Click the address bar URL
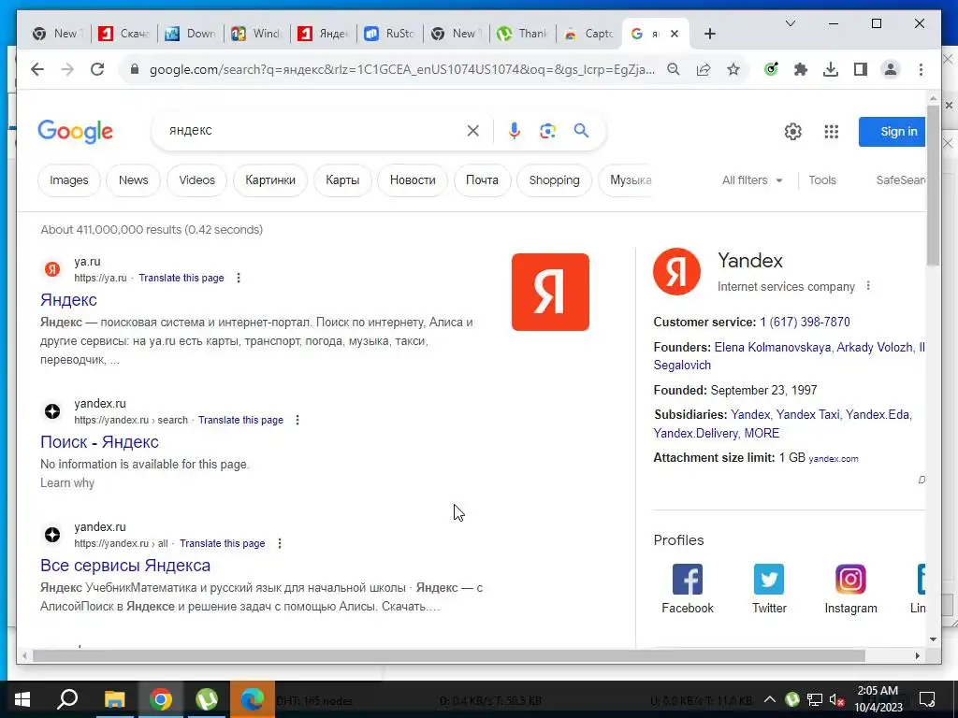The width and height of the screenshot is (958, 718). coord(401,69)
